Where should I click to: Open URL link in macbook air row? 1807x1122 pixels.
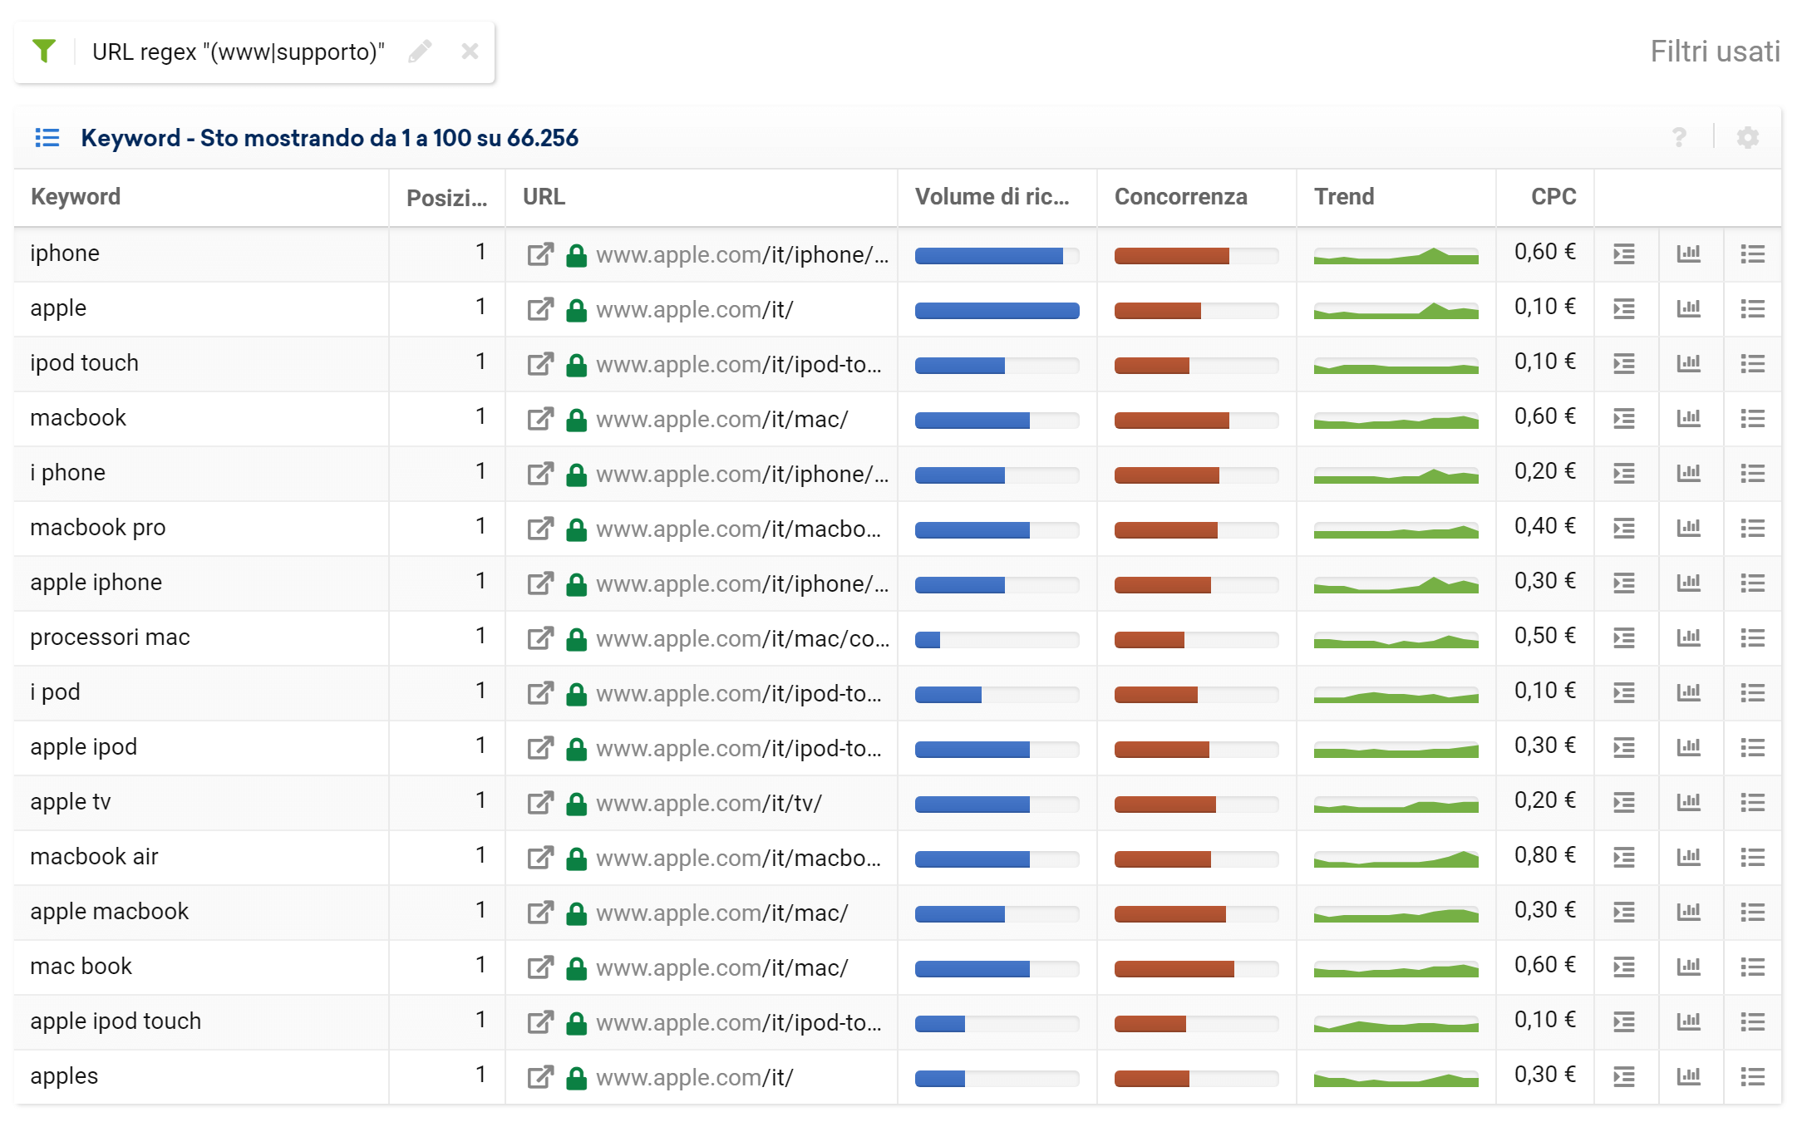coord(739,858)
